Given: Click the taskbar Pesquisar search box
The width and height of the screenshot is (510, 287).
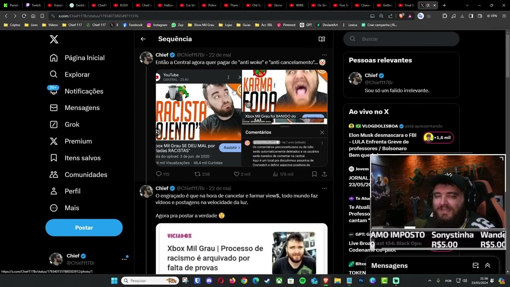Looking at the screenshot, I should 149,281.
